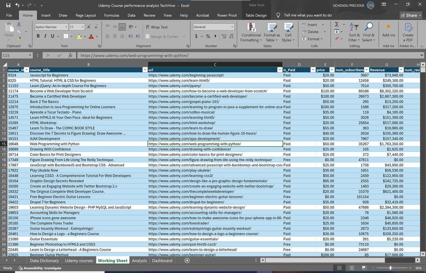Image resolution: width=426 pixels, height=273 pixels.
Task: Switch to the Data Dictionary sheet tab
Action: [44, 261]
